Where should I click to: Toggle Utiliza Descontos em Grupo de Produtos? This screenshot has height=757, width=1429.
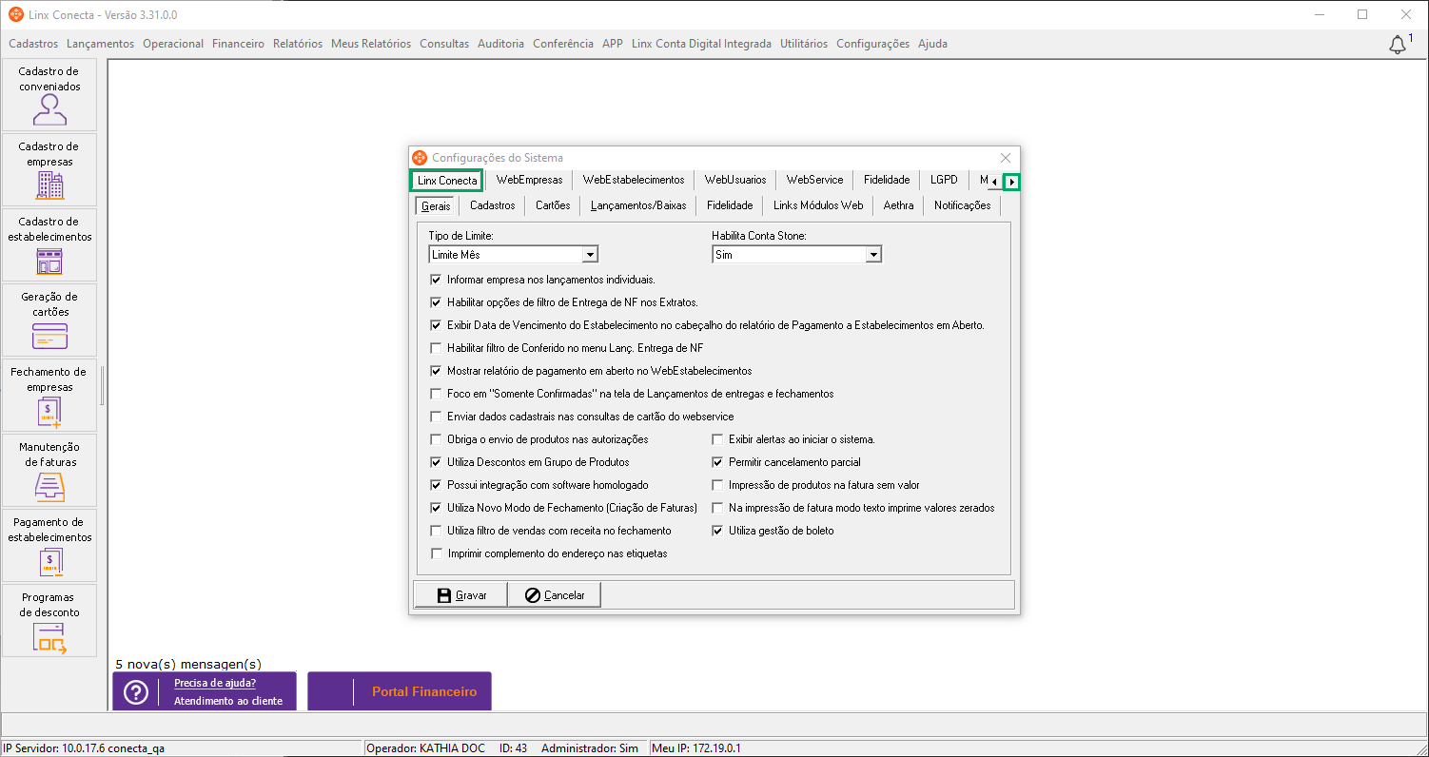436,462
